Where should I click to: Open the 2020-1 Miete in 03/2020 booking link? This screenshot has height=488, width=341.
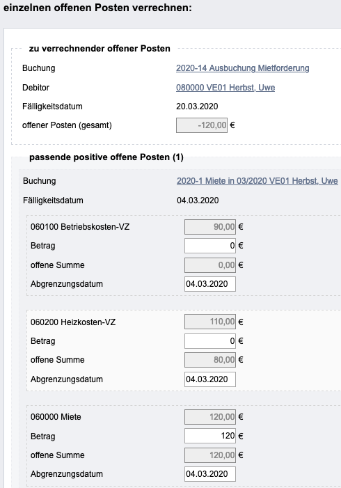pos(257,181)
